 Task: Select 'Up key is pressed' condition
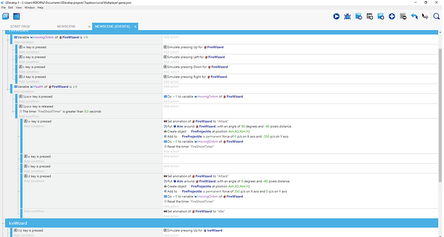click(28, 231)
